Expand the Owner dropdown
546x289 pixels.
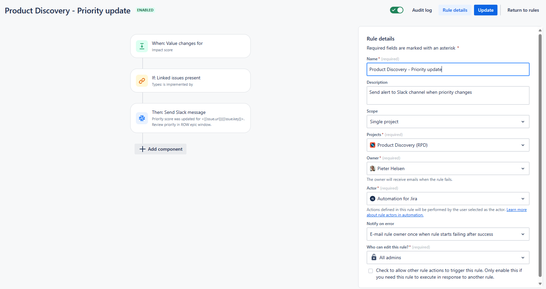(448, 168)
